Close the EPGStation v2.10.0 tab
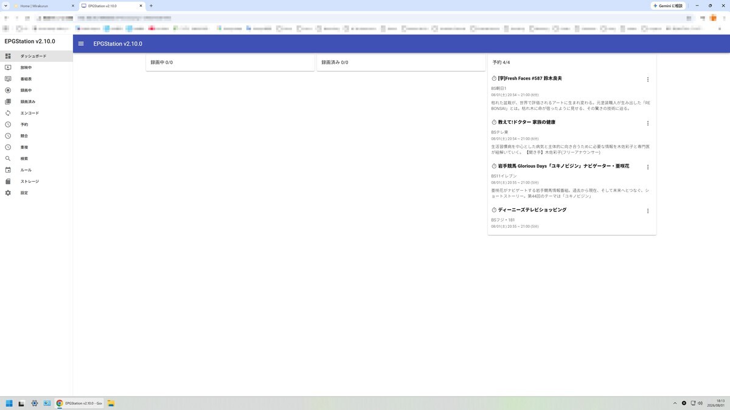 pos(141,5)
